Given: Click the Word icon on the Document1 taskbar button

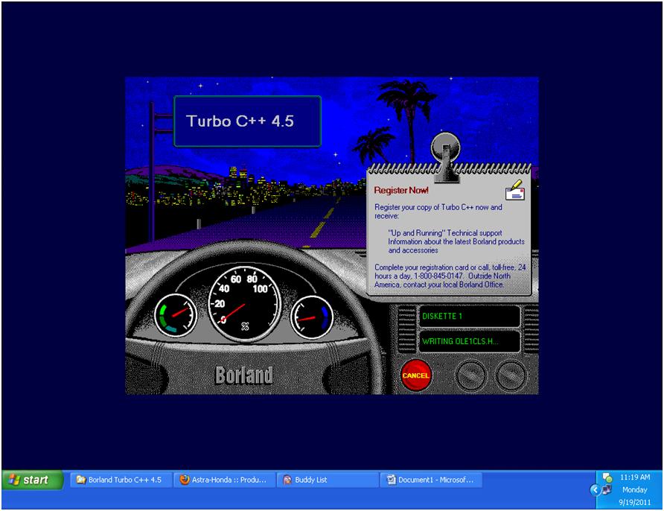Looking at the screenshot, I should point(391,480).
